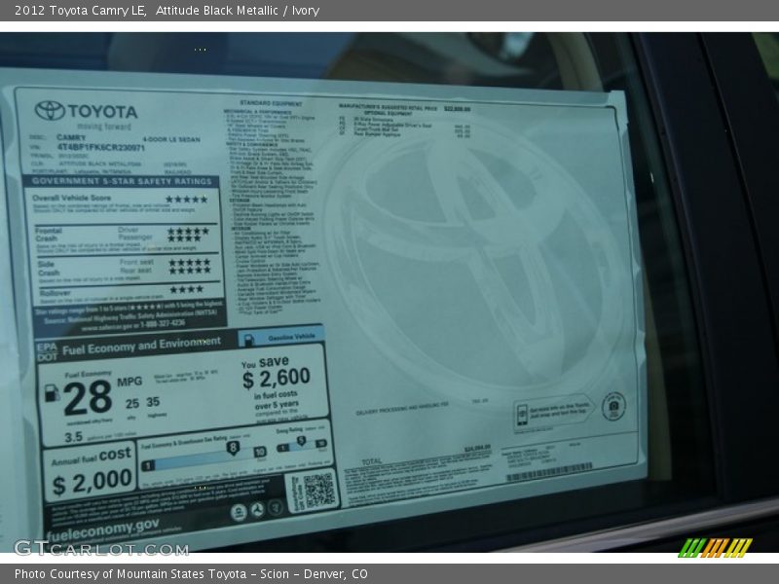This screenshot has height=584, width=779.
Task: Select the Attitude Black Metallic / Ivory title bar
Action: coord(234,10)
